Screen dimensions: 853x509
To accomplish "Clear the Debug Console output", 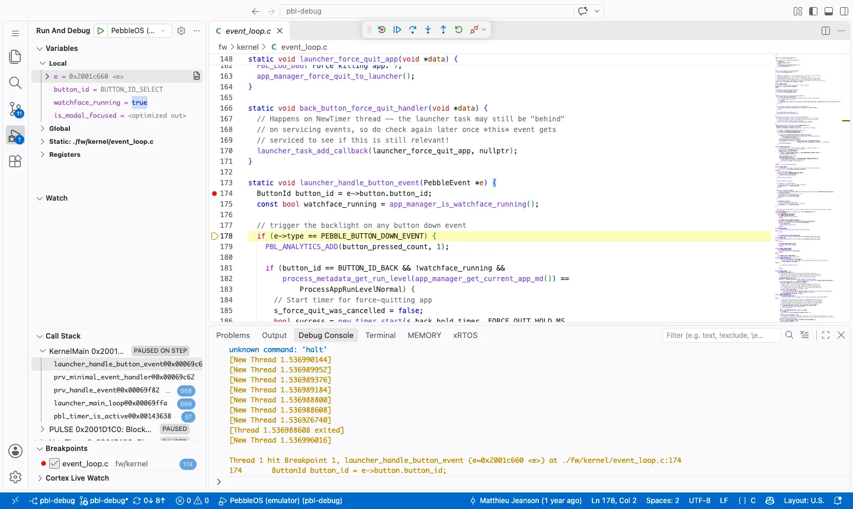I will (x=804, y=335).
